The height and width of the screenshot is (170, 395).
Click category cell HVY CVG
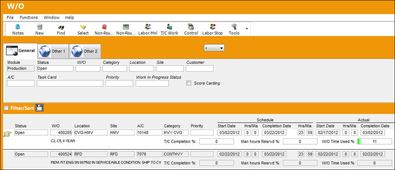pyautogui.click(x=176, y=133)
